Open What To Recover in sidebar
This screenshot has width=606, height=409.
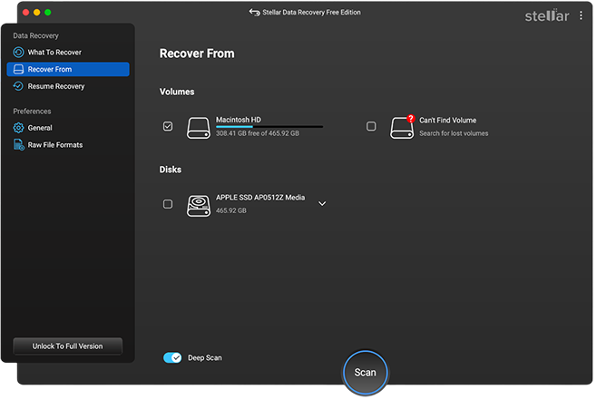(54, 53)
